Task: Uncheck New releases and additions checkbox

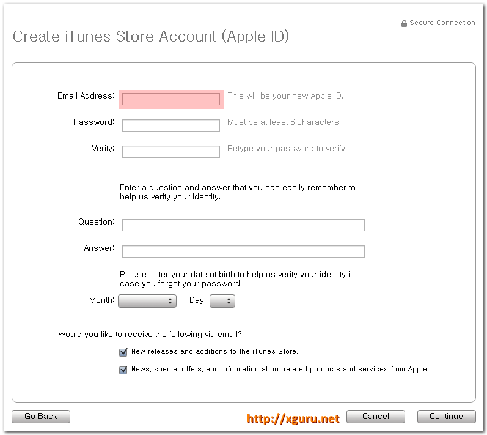Action: click(x=123, y=352)
